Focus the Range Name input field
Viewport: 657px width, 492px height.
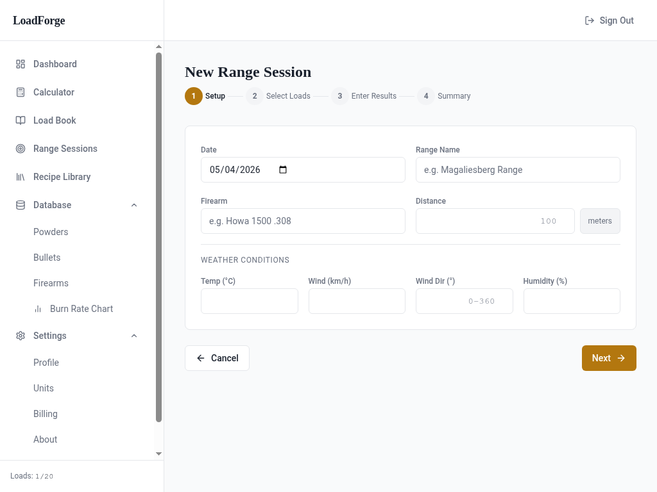coord(518,170)
